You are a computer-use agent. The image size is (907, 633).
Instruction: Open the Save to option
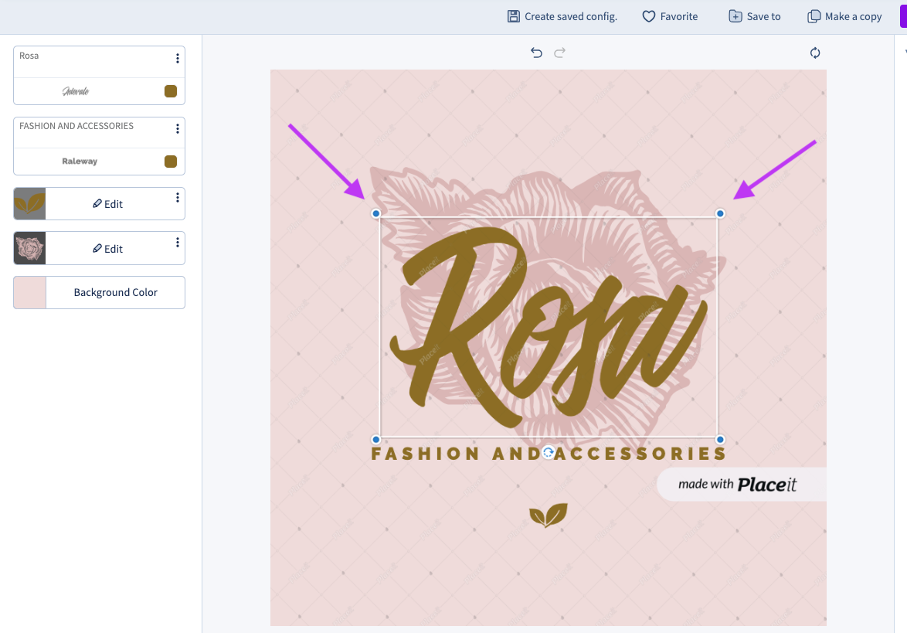point(755,16)
